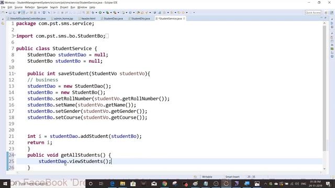
Task: Click the Windows taskbar search box
Action: pos(48,183)
